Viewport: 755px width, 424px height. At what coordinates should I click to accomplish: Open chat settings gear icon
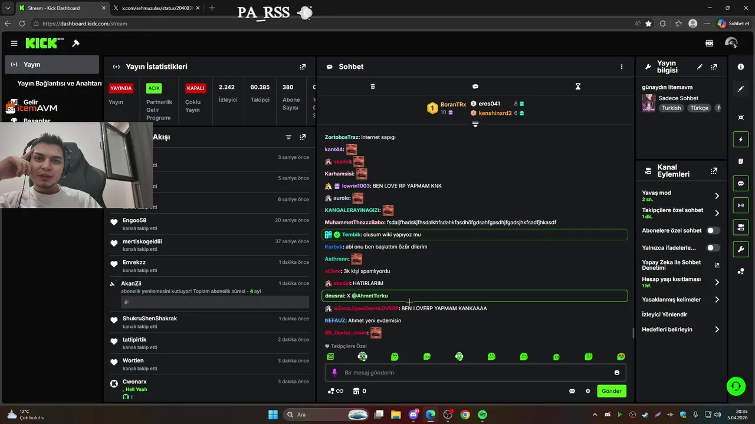point(587,391)
